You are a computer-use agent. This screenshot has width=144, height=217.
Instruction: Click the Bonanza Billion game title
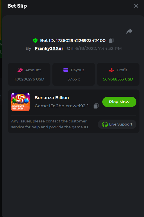pos(52,98)
